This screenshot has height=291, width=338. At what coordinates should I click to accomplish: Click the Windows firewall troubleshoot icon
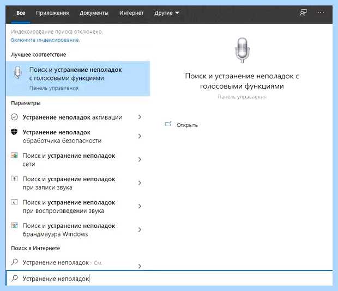14,225
